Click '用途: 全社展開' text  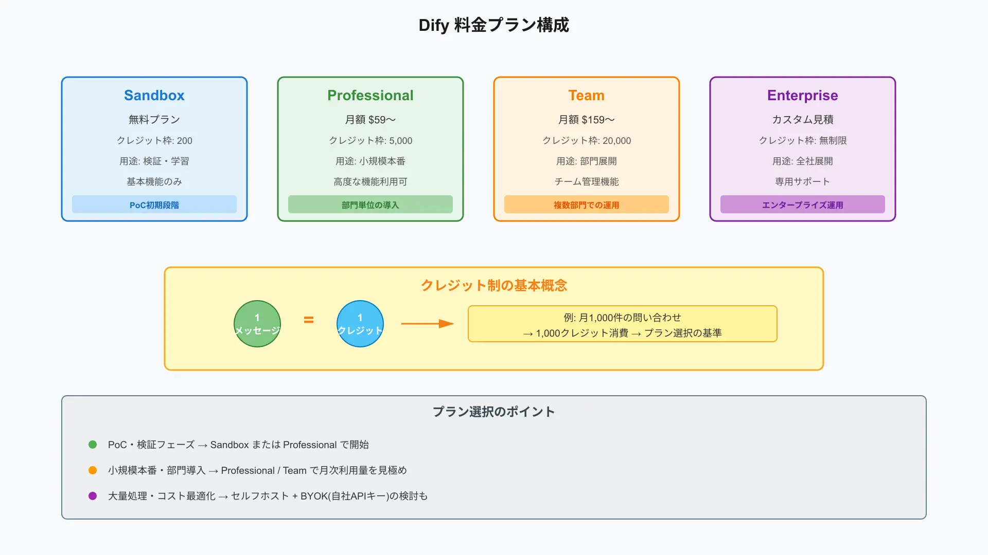[803, 161]
